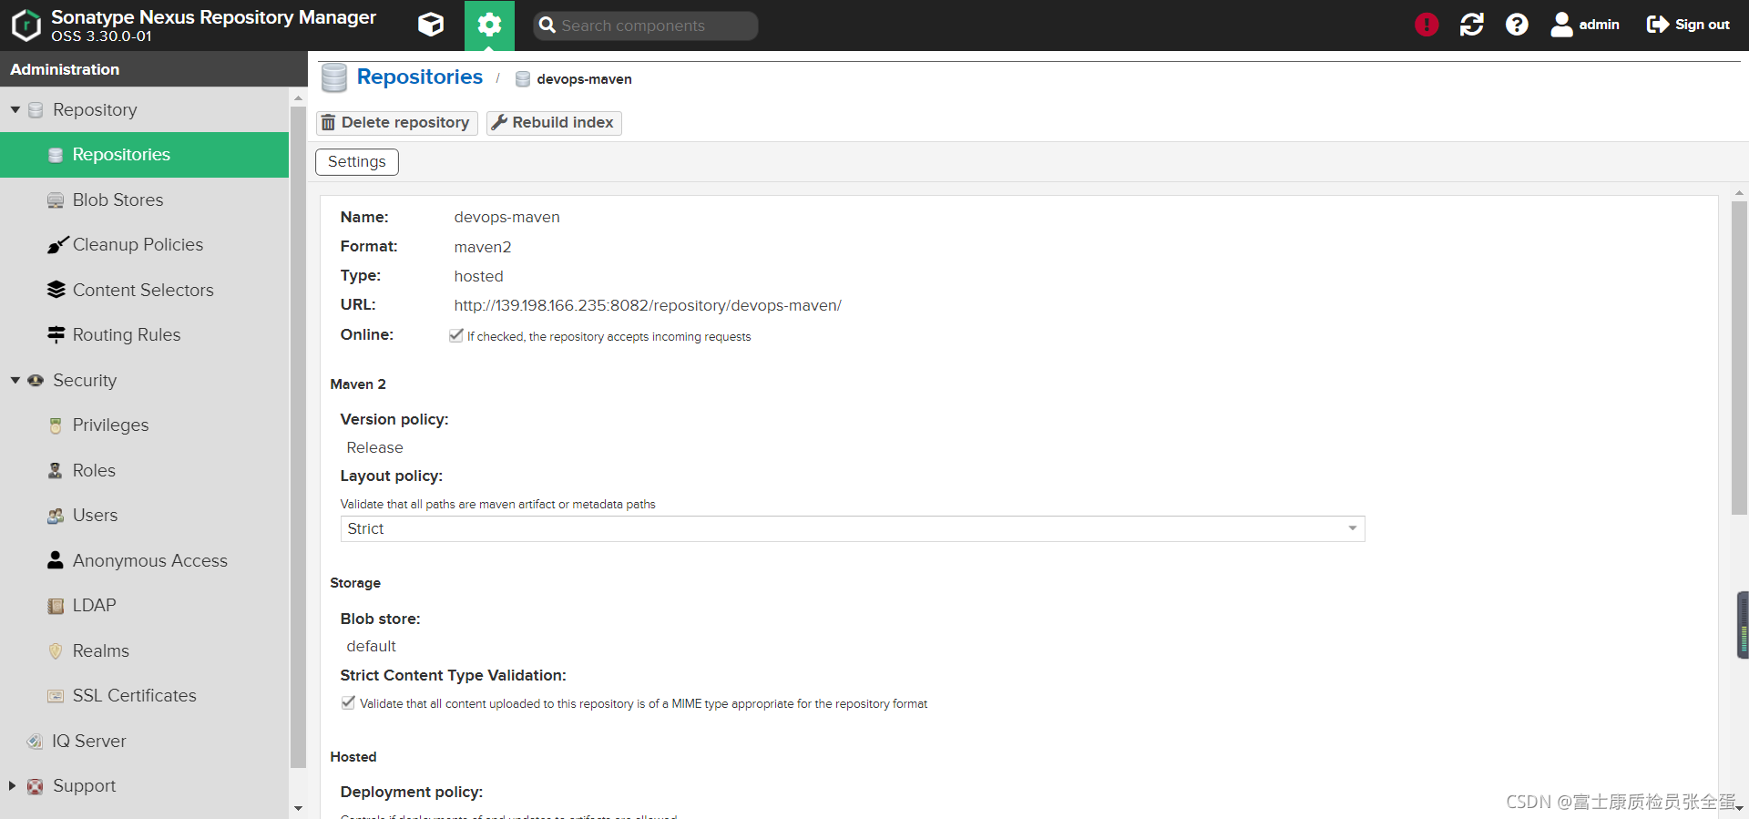Click the Anonymous Access person icon
The image size is (1749, 819).
click(x=56, y=559)
